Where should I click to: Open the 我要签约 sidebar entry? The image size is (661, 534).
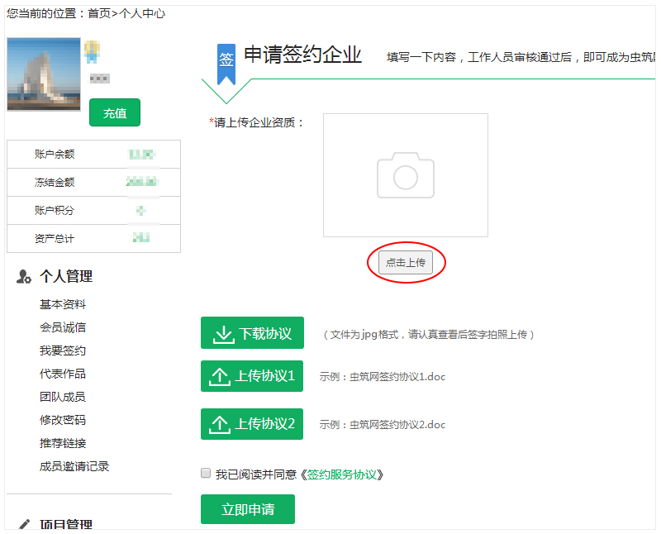(64, 350)
